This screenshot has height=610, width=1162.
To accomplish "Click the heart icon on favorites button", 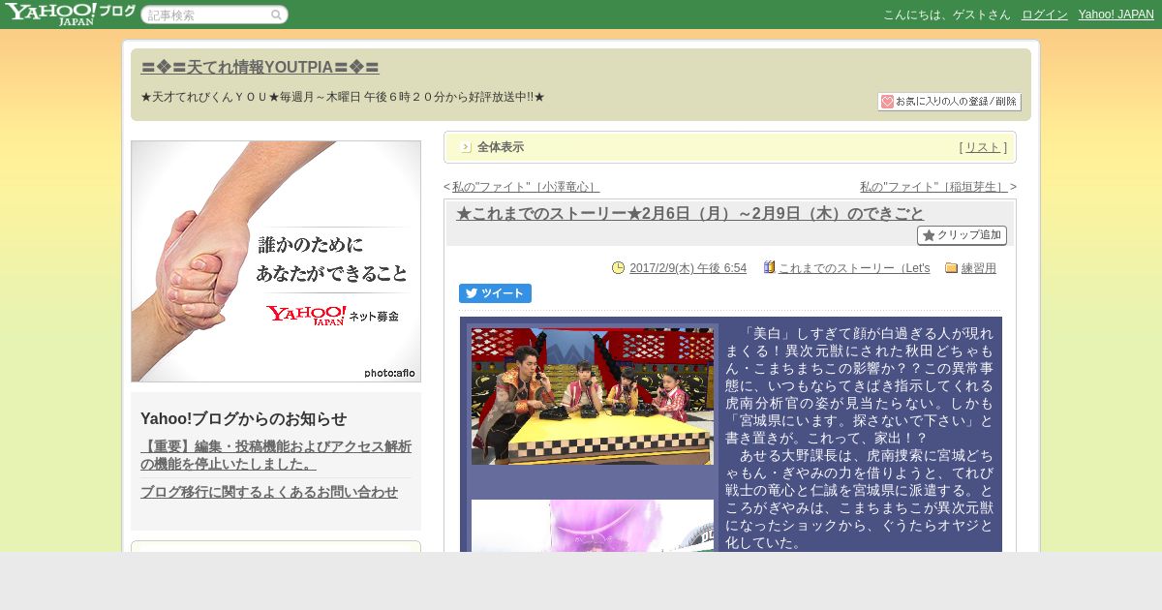I will click(x=887, y=102).
